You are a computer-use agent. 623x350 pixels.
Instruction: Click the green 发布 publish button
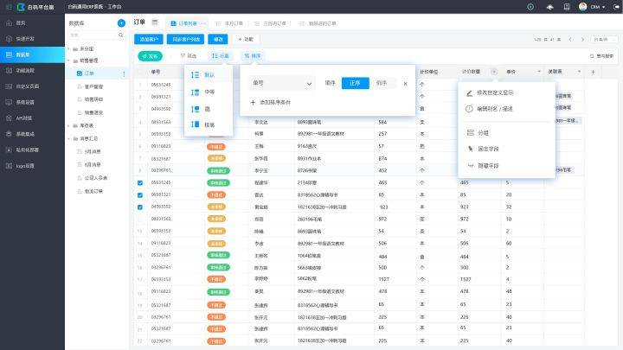[151, 56]
